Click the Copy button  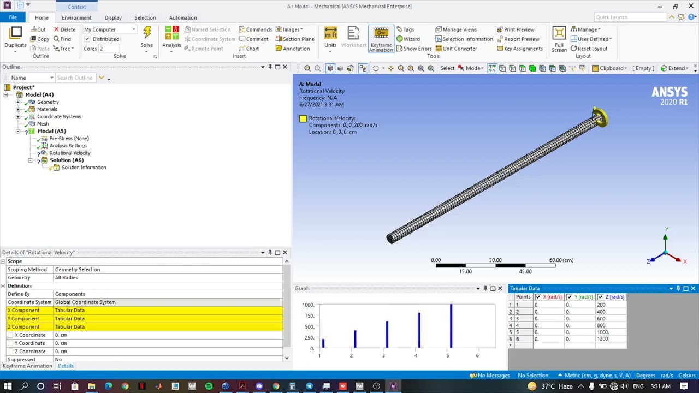pos(40,39)
